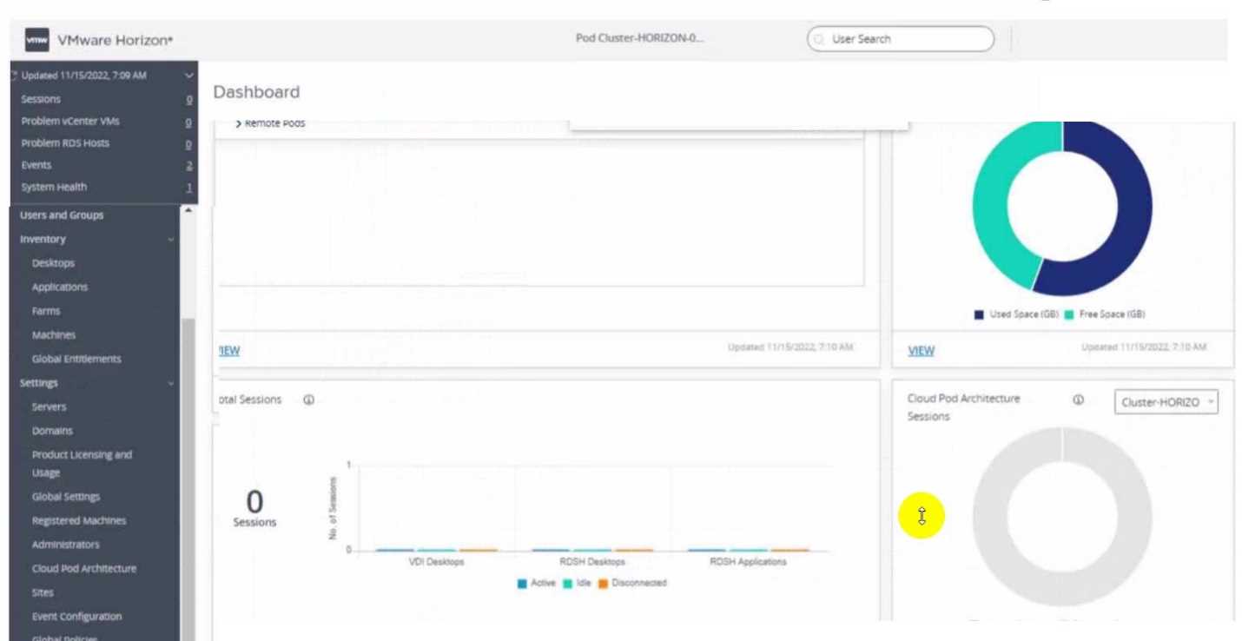Open Cloud Pod Architecture settings

(x=84, y=569)
